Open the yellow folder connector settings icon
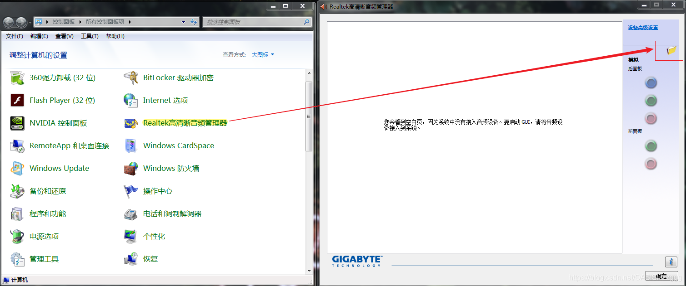 pyautogui.click(x=671, y=50)
